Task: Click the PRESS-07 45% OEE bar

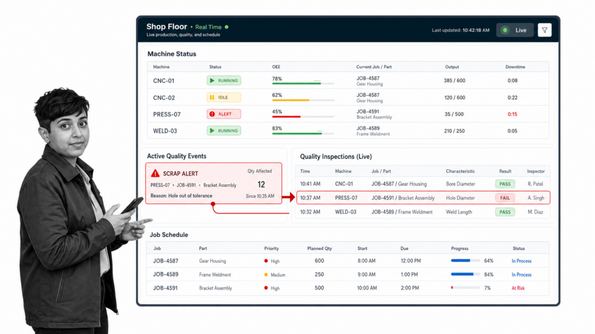Action: 303,117
